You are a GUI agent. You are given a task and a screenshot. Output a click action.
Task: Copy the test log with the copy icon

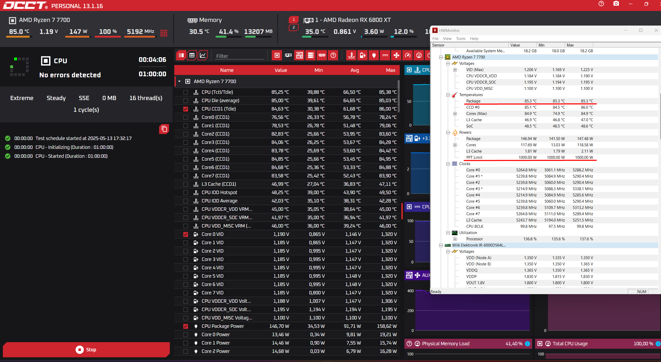pyautogui.click(x=164, y=129)
